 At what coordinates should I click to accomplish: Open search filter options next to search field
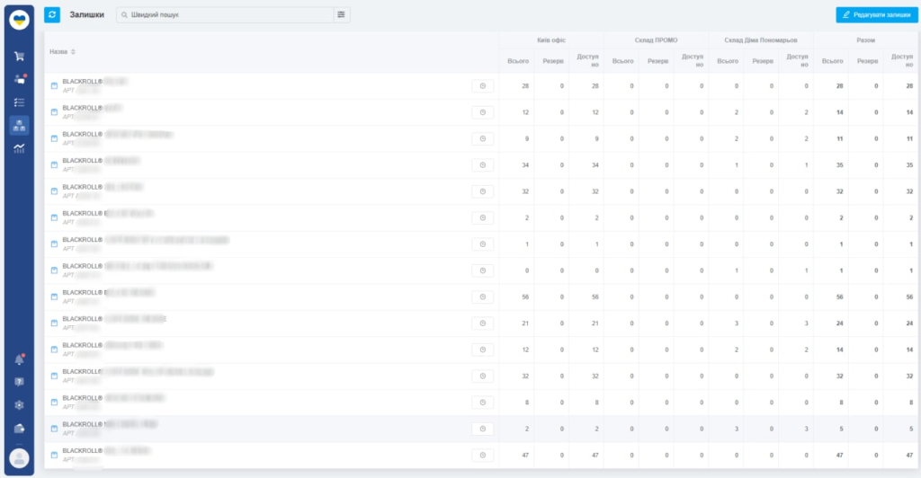pyautogui.click(x=341, y=14)
